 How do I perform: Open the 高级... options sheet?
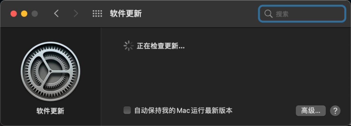click(x=311, y=111)
